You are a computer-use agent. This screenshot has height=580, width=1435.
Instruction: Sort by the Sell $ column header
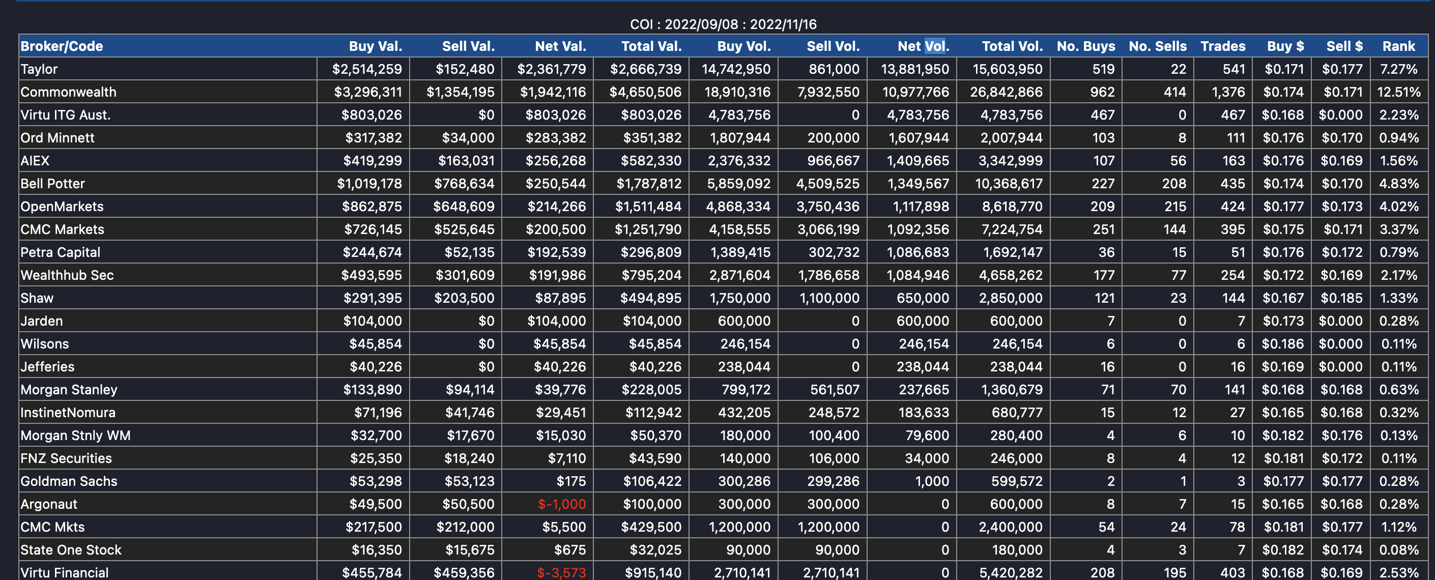click(x=1344, y=46)
